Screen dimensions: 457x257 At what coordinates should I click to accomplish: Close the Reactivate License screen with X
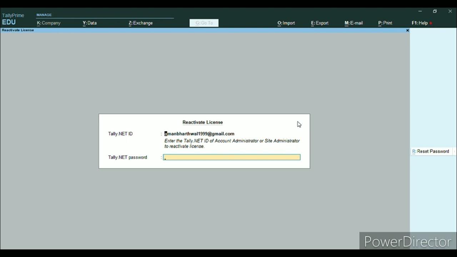pyautogui.click(x=407, y=30)
